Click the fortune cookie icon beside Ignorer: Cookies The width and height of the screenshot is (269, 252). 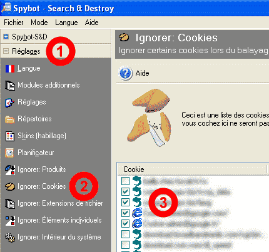[x=10, y=186]
